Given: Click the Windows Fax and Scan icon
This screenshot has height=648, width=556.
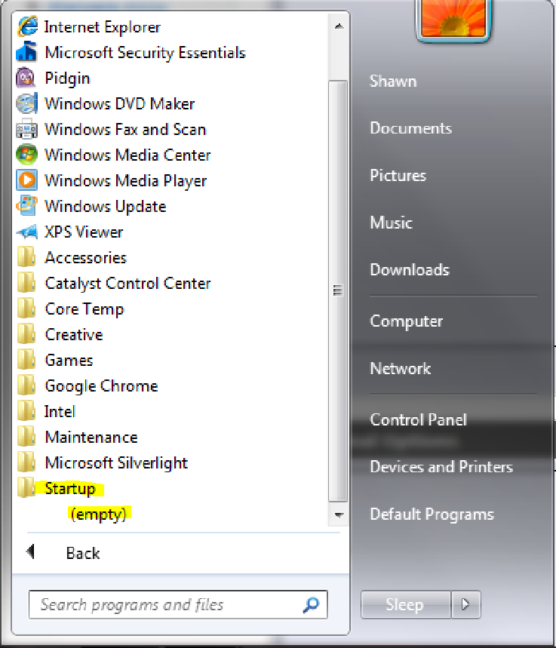Looking at the screenshot, I should 27,129.
